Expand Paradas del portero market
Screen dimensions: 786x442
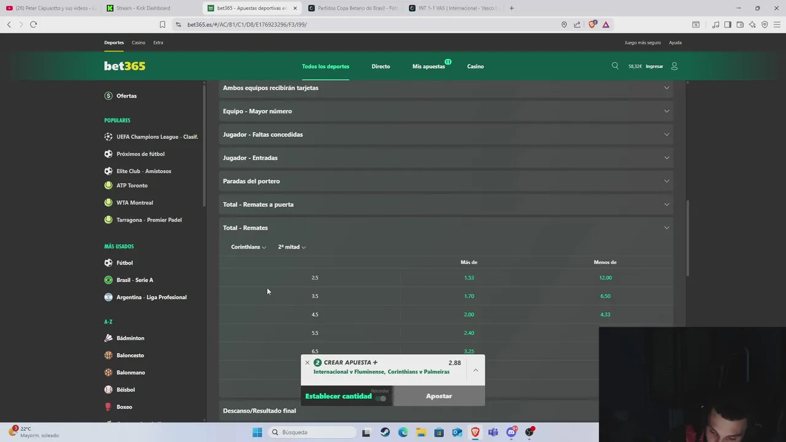pyautogui.click(x=446, y=181)
